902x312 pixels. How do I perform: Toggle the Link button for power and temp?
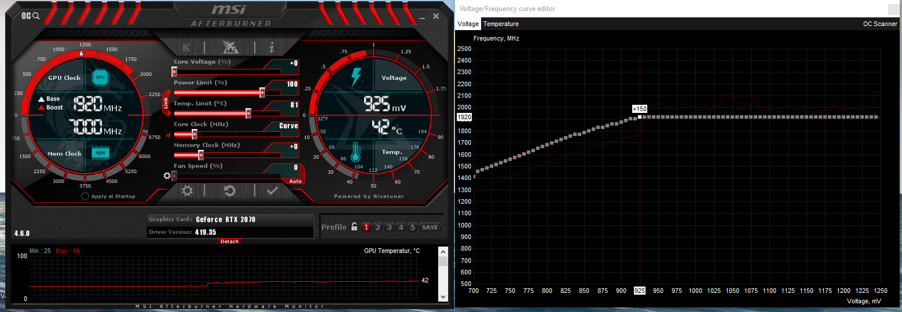pyautogui.click(x=166, y=103)
